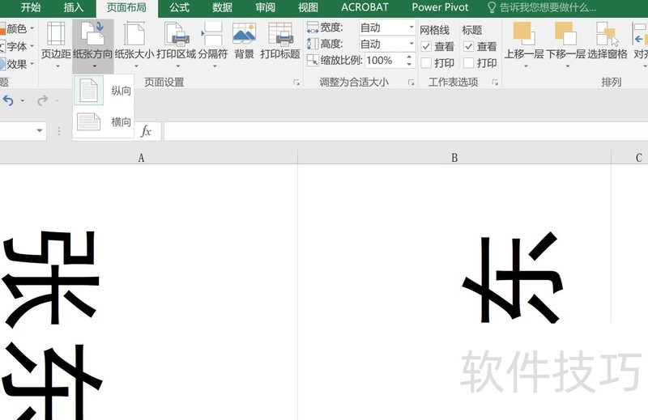The width and height of the screenshot is (648, 420).
Task: Click the Undo arrow icon
Action: 8,100
